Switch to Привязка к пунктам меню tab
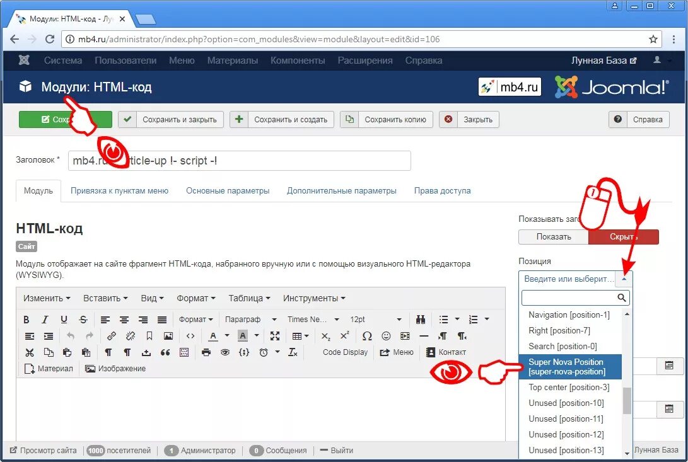 119,191
